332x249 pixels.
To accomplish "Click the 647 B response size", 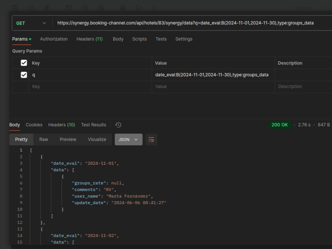I will coord(324,125).
